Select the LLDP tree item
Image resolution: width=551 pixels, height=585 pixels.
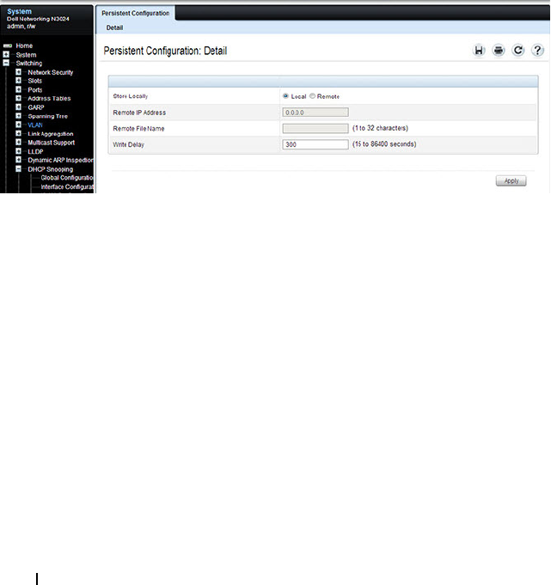click(x=35, y=151)
